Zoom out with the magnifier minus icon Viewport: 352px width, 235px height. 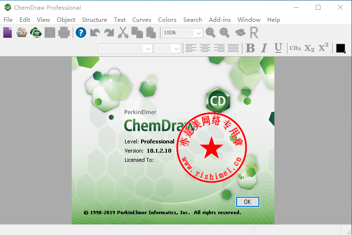[224, 32]
